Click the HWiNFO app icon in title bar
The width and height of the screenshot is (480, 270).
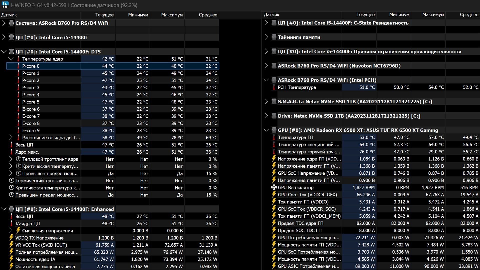(5, 5)
